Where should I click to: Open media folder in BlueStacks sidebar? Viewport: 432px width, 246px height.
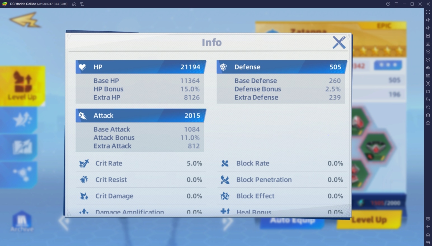428,91
